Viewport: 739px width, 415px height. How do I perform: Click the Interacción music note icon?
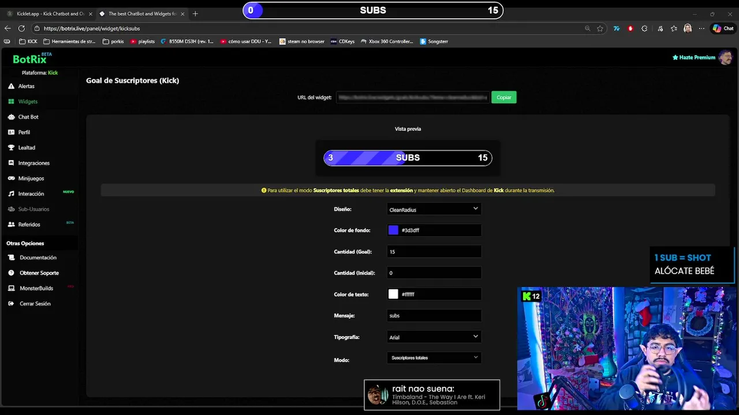tap(11, 194)
